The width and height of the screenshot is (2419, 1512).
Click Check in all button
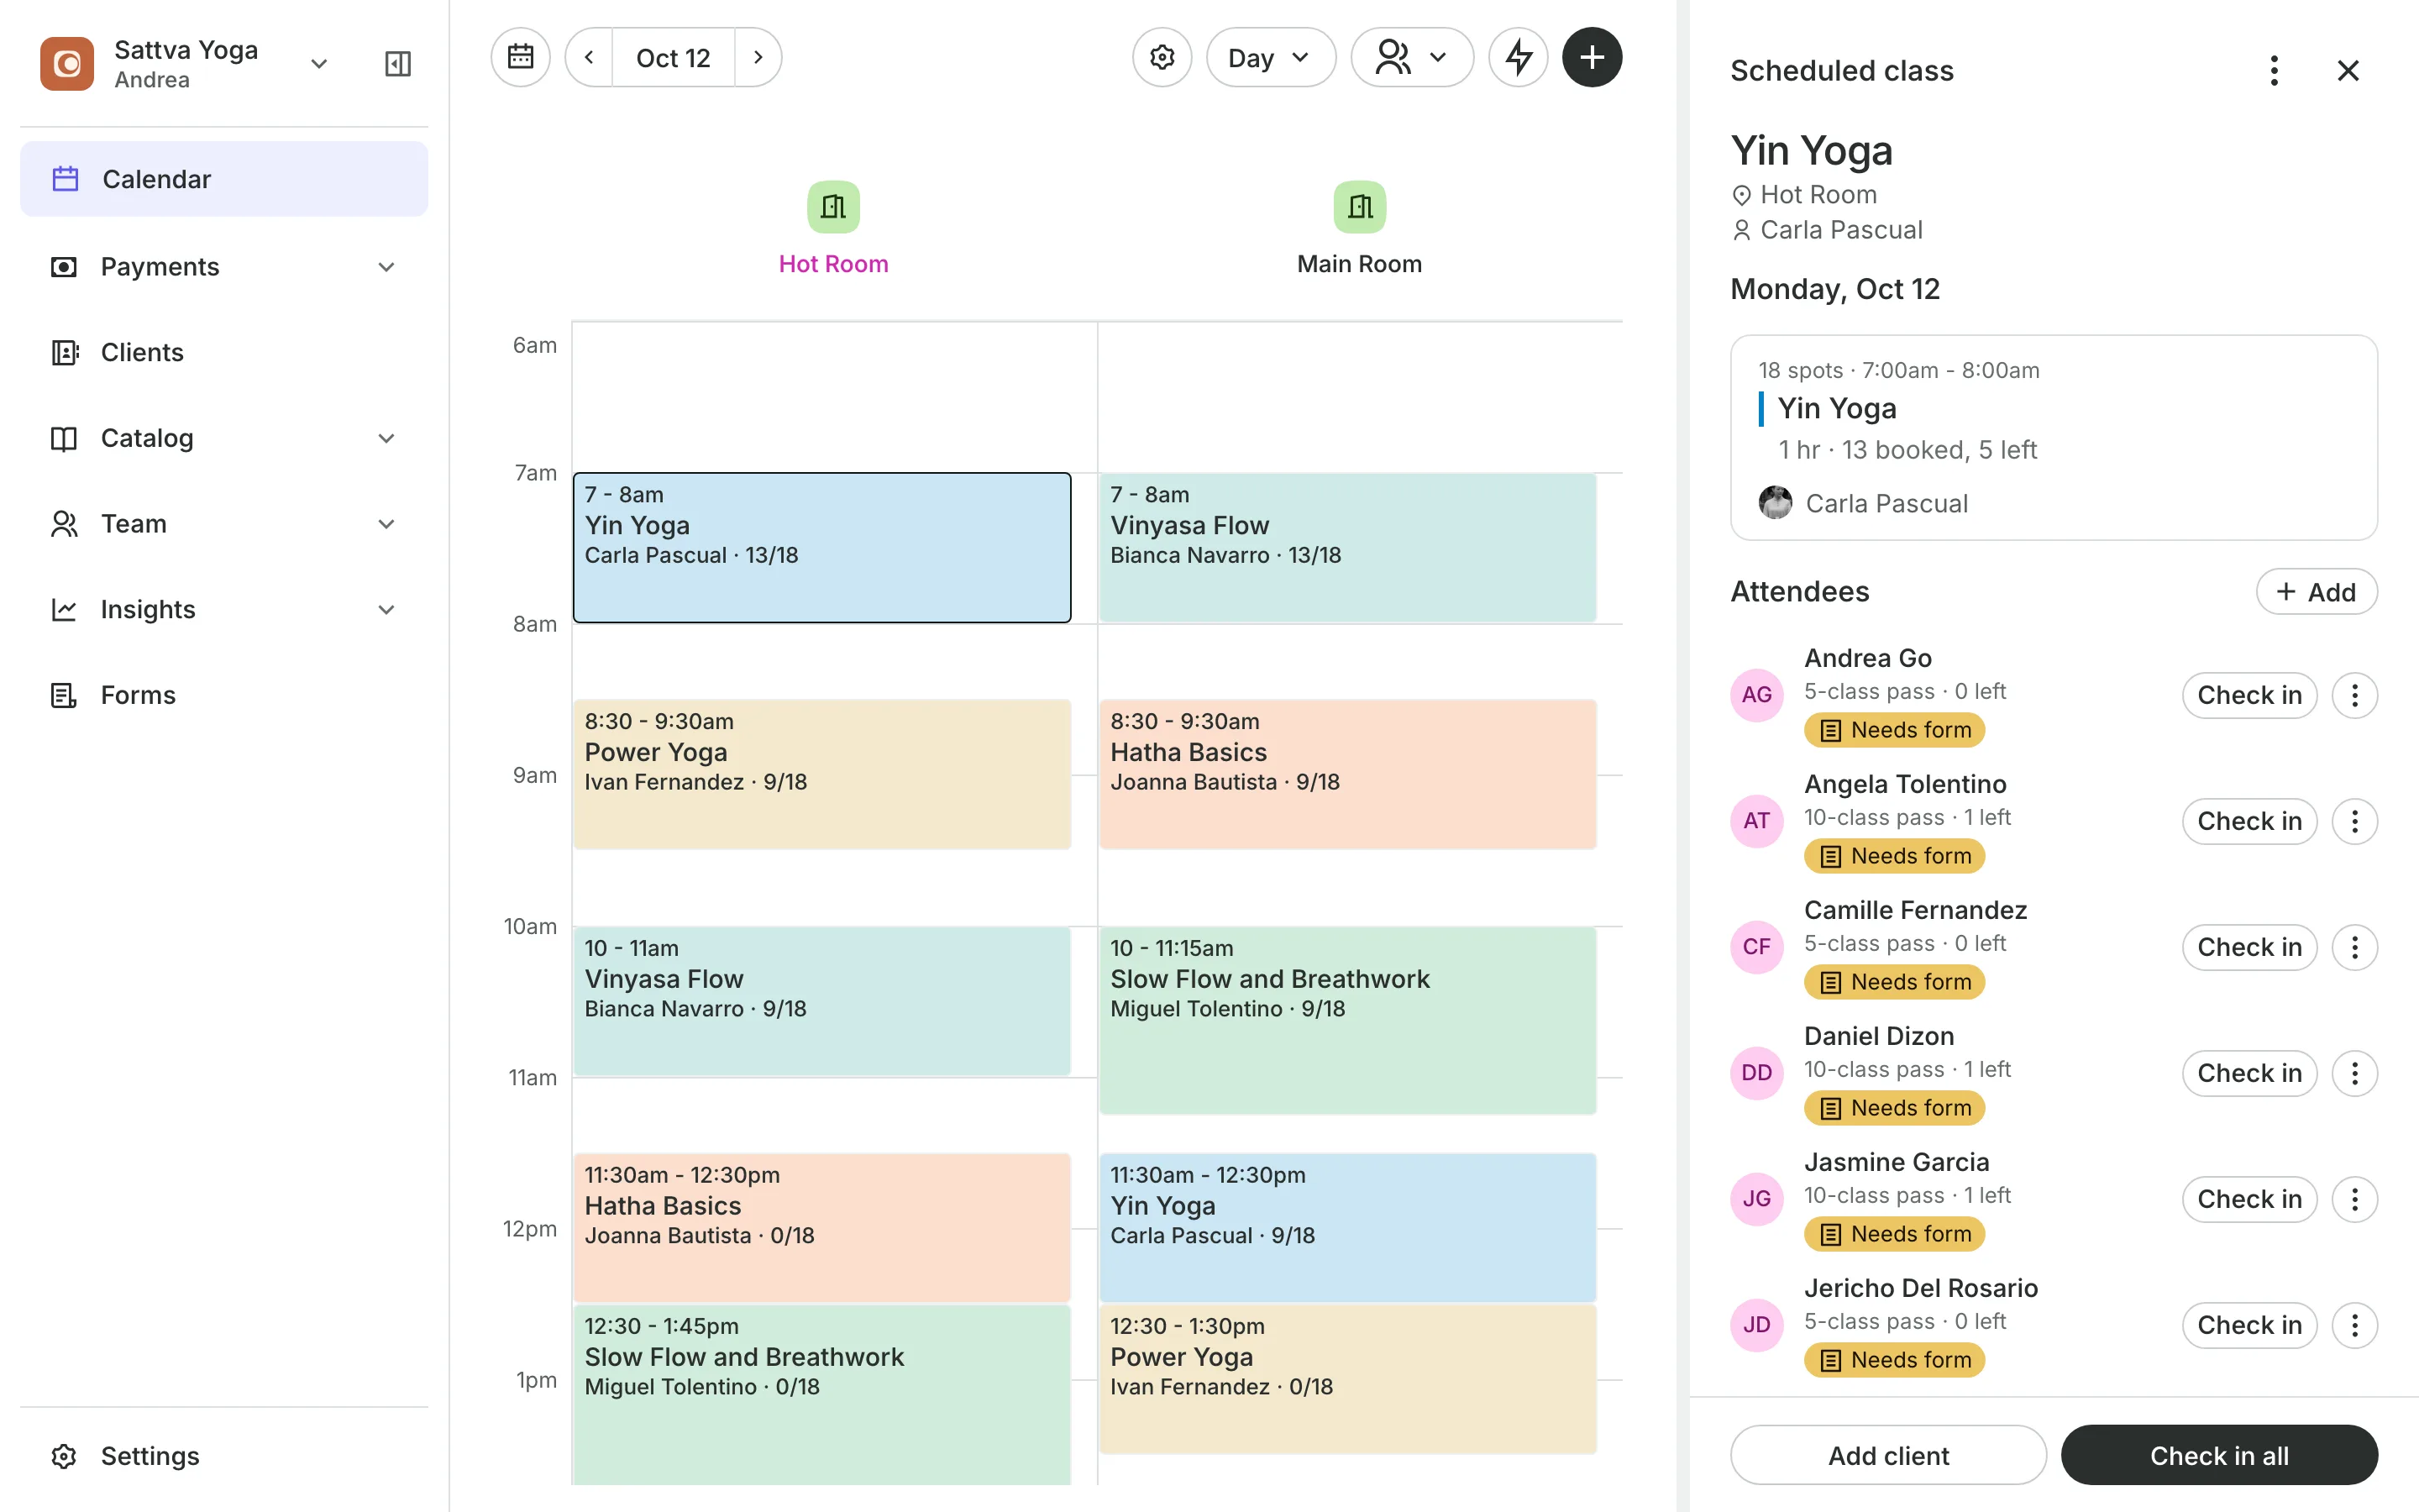point(2219,1455)
